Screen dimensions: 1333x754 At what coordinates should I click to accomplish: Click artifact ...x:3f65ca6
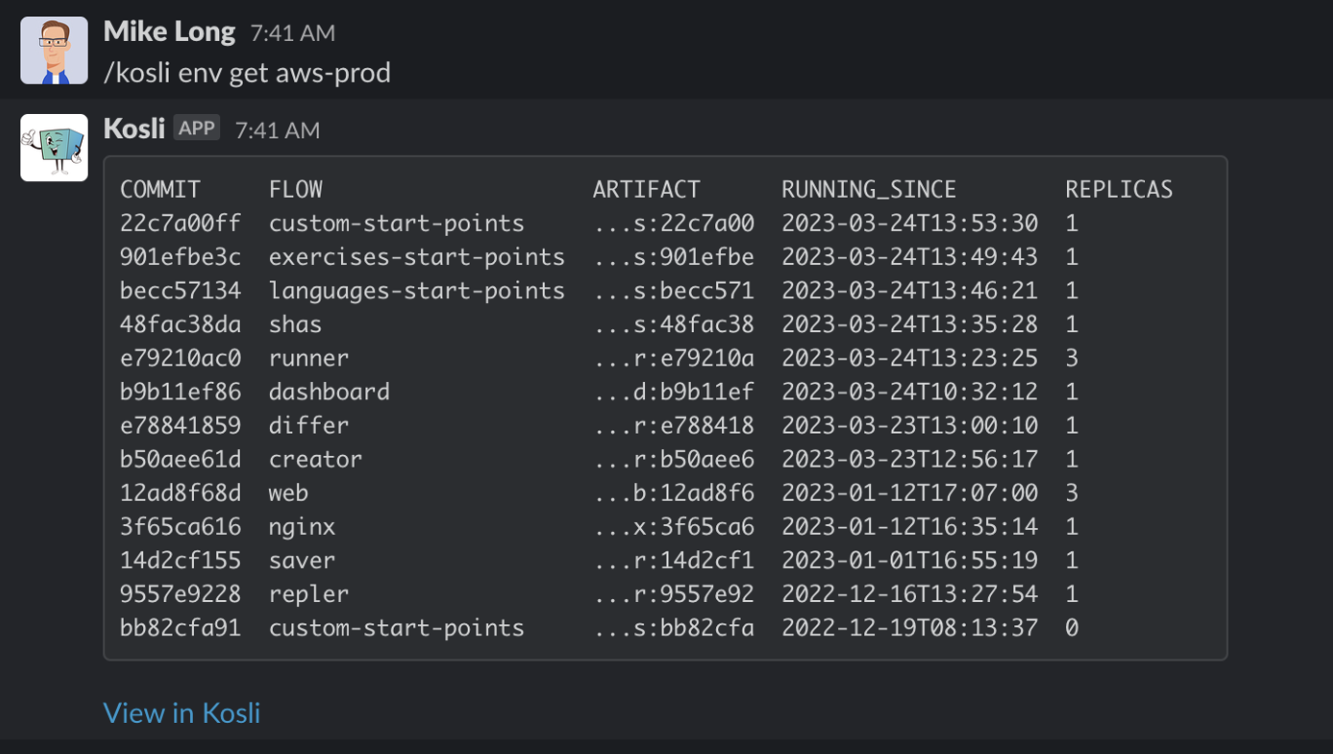(x=673, y=527)
